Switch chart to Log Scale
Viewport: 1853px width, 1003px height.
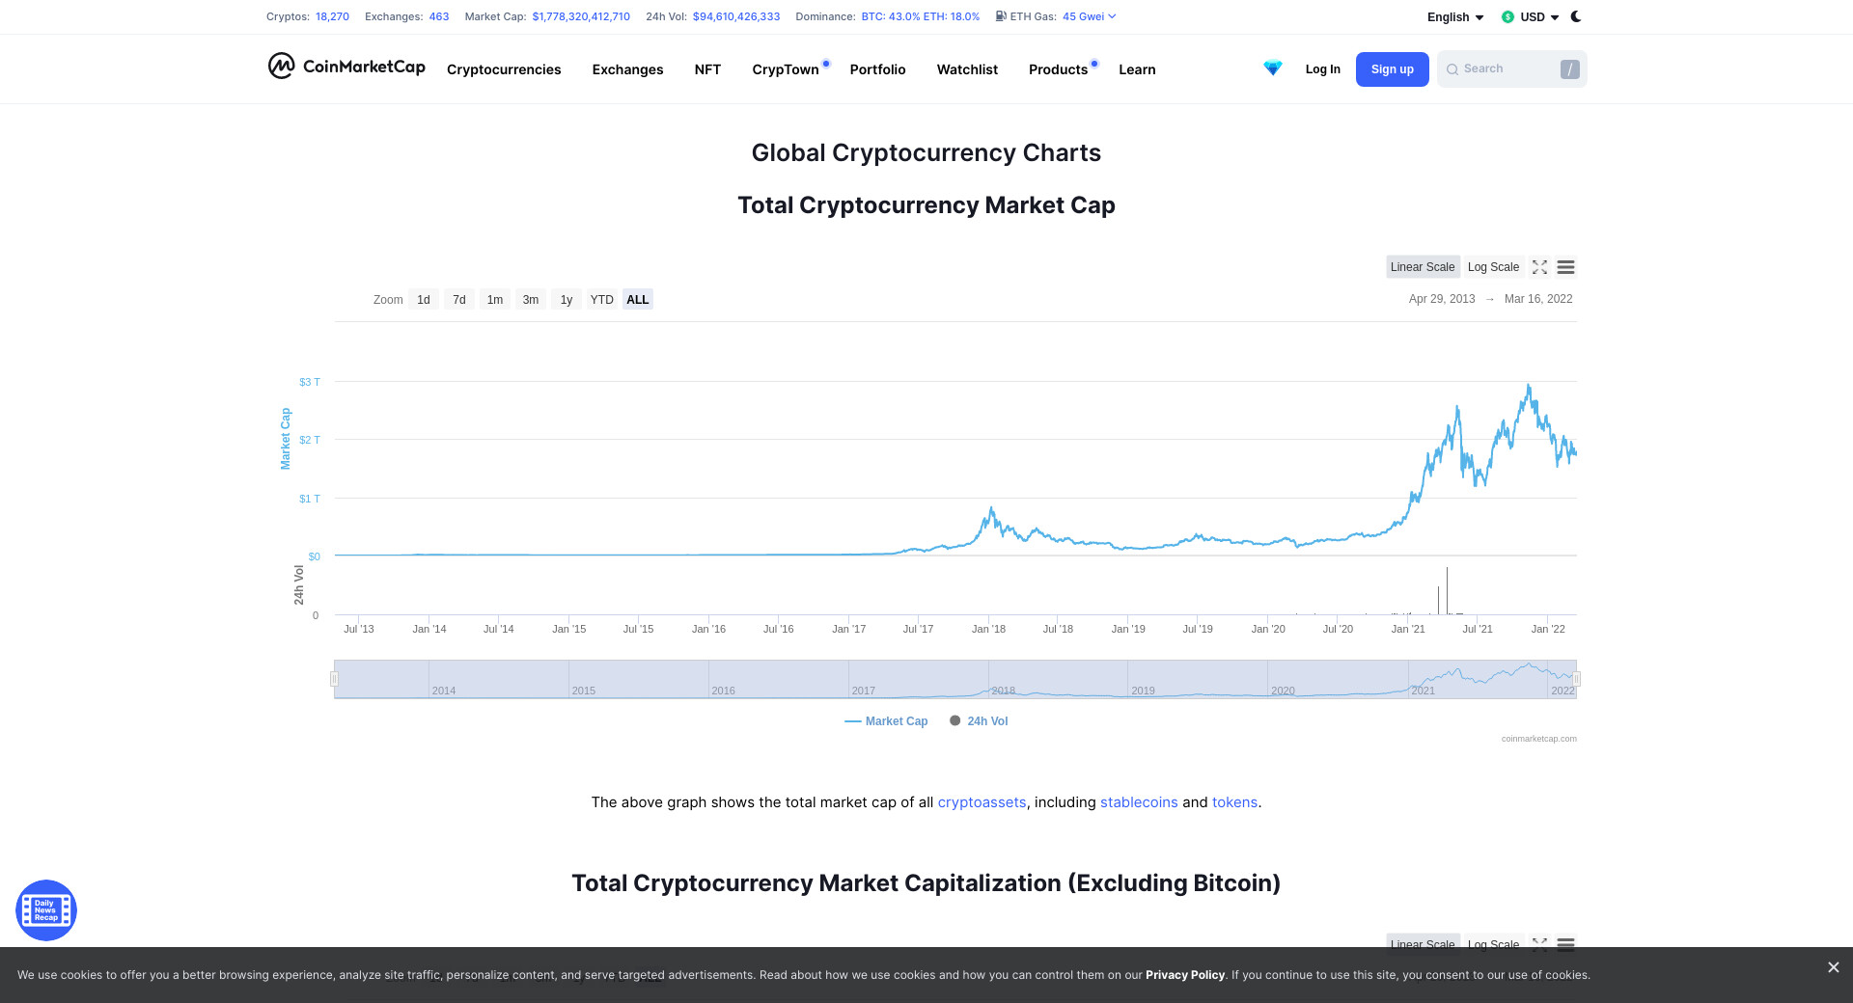[x=1493, y=267]
